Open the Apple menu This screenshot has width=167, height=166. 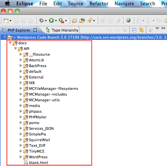coord(8,4)
